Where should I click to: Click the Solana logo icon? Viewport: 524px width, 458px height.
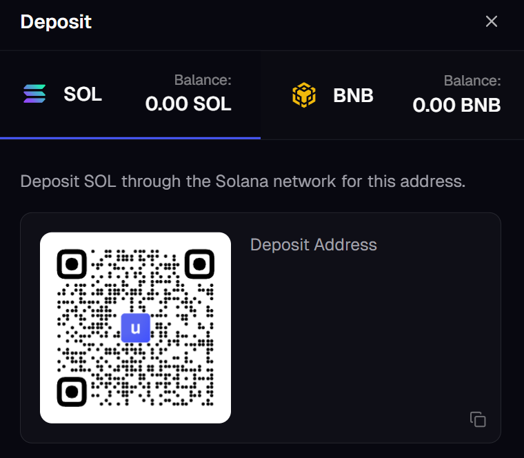click(x=34, y=94)
